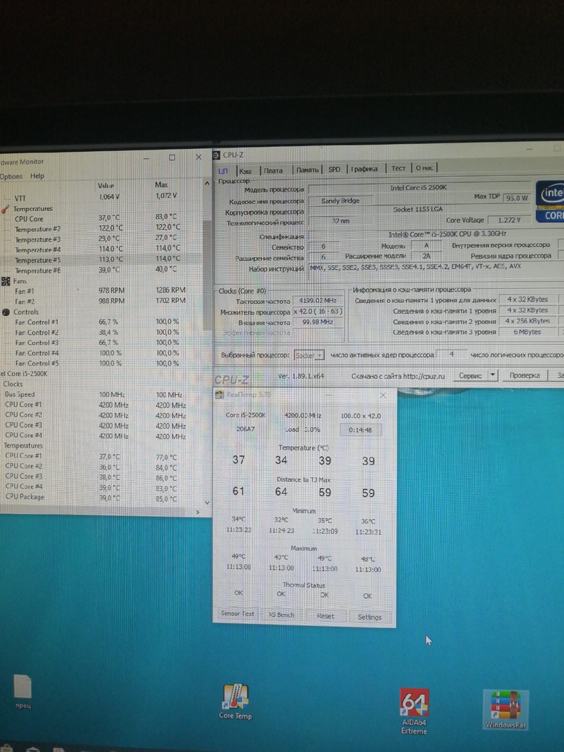Click the Проверка button in CPU-Z
Screen dimensions: 564x752
coord(525,375)
